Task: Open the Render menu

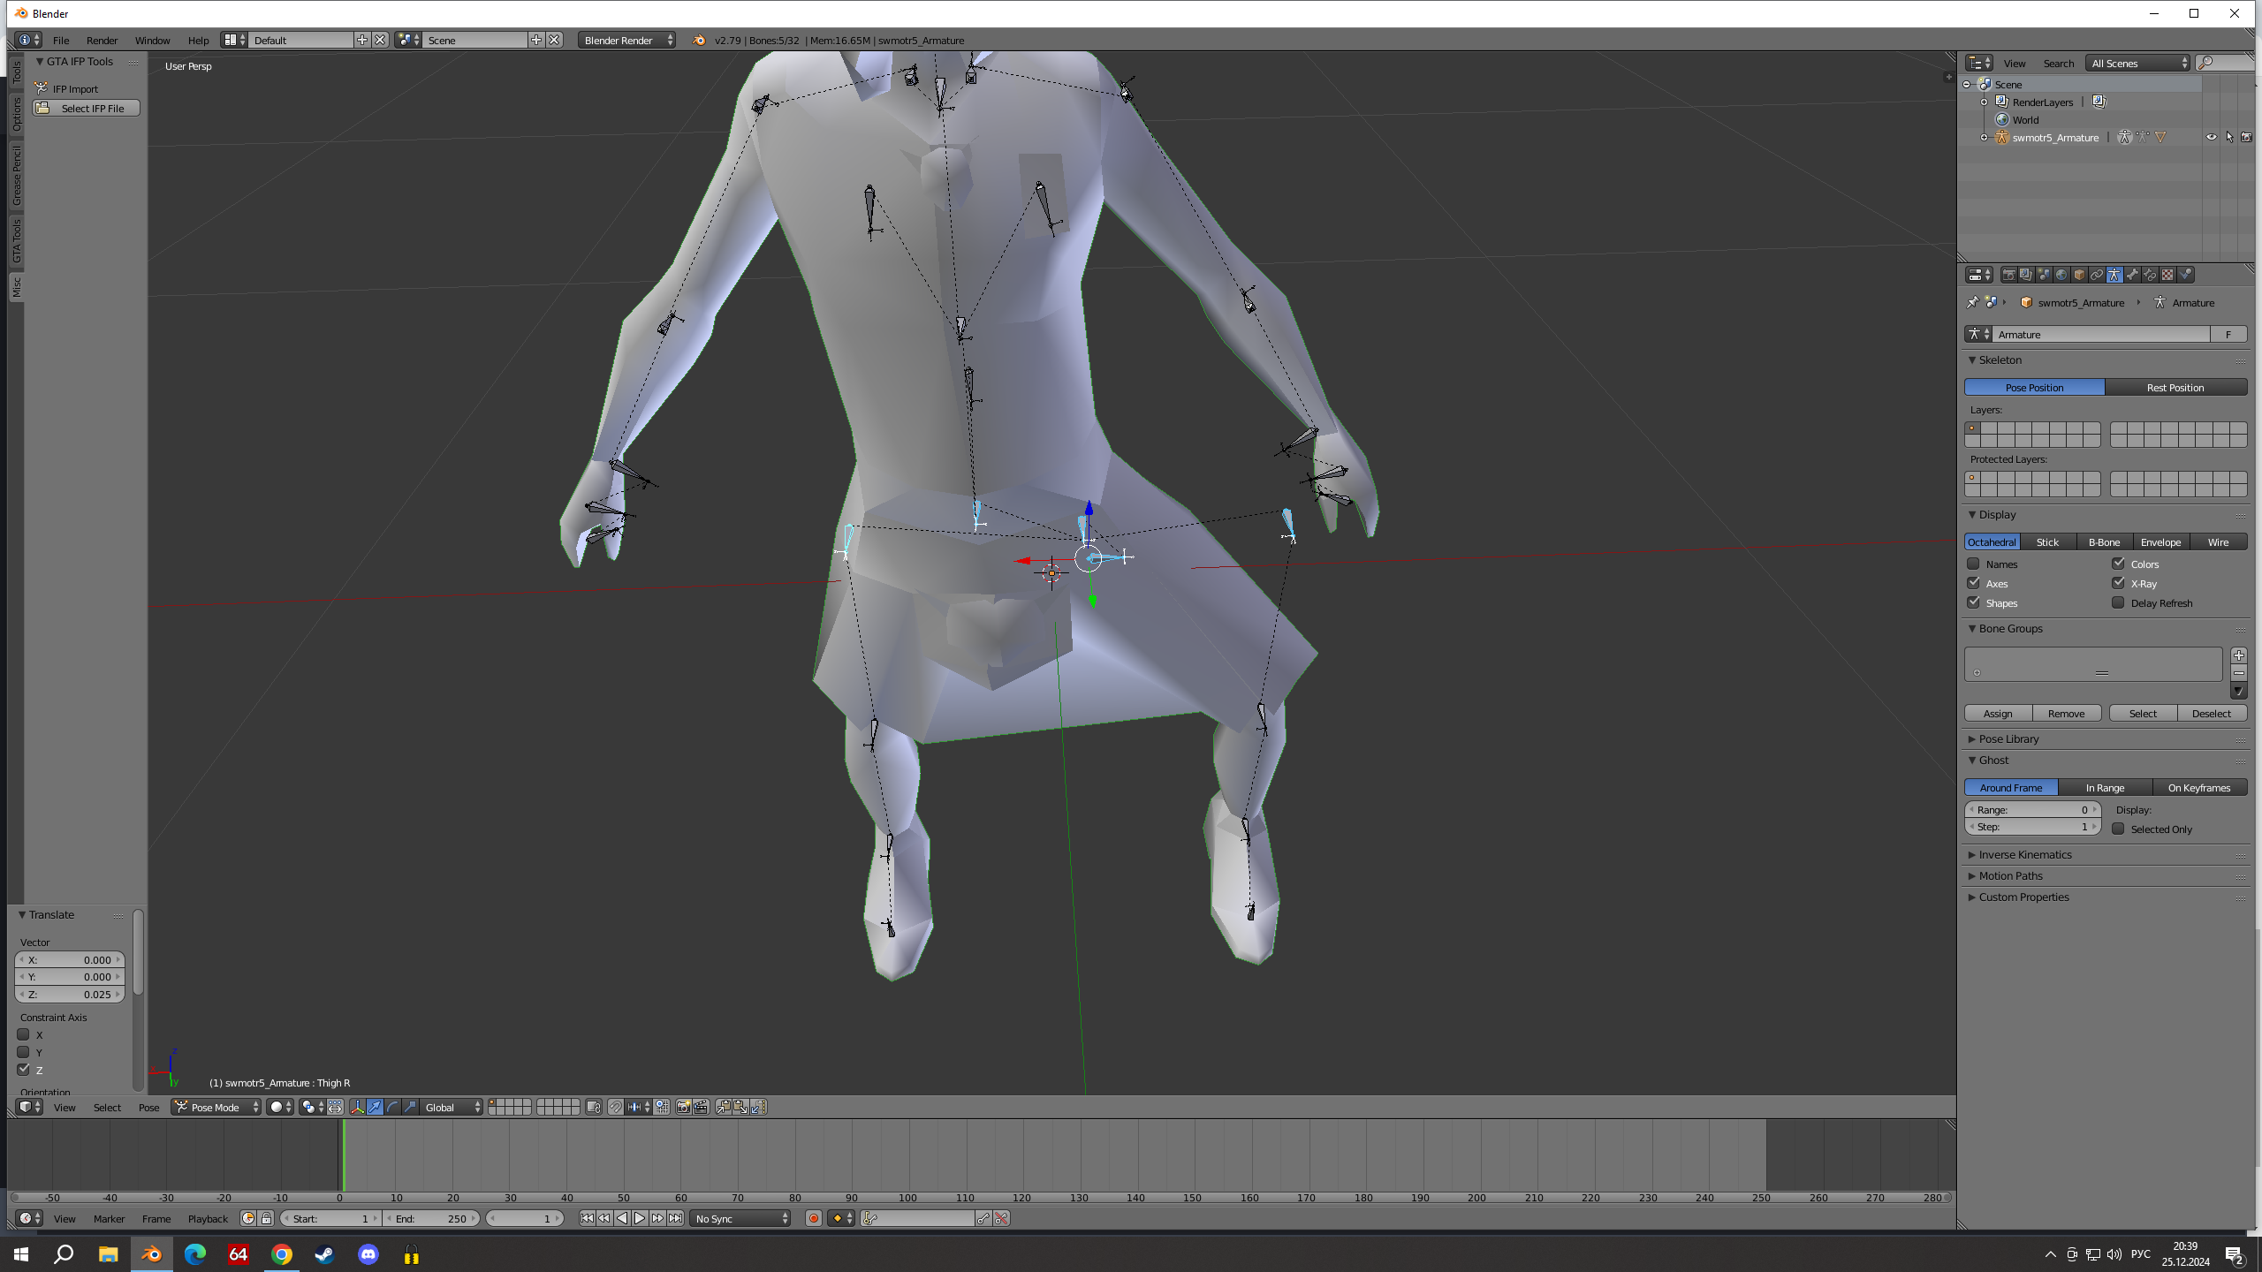Action: pos(102,40)
